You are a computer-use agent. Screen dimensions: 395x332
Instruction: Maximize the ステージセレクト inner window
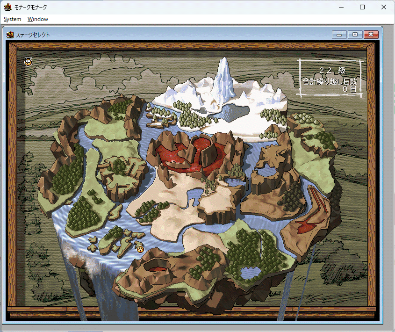(355, 35)
